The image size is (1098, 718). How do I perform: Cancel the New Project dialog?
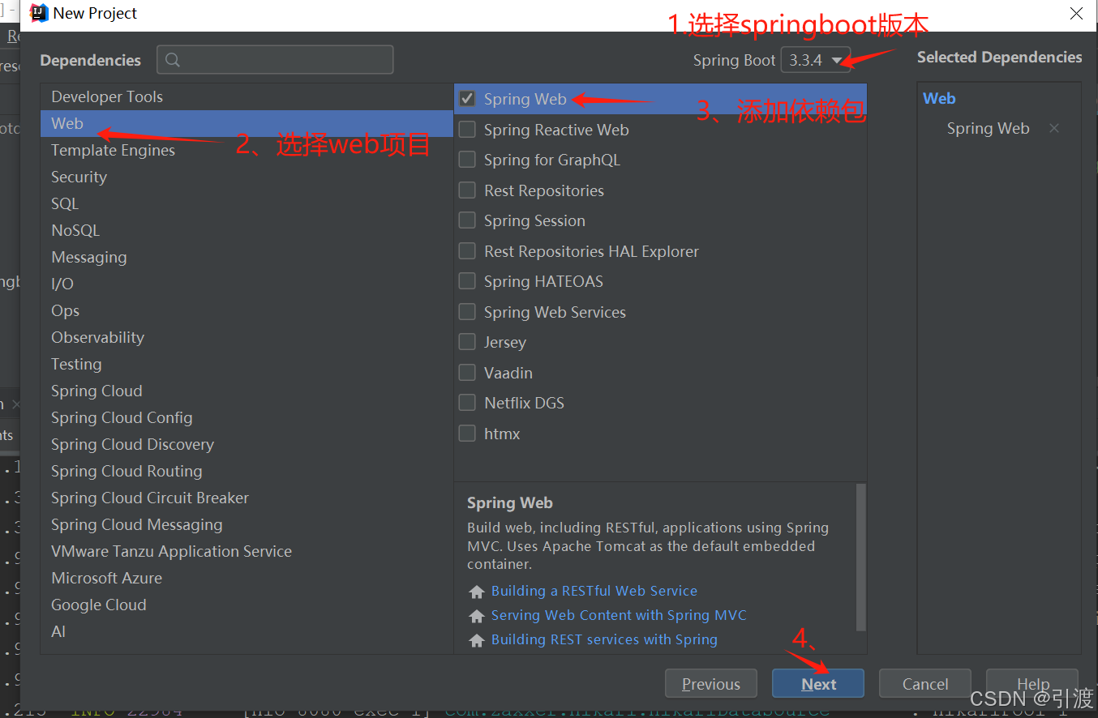925,684
